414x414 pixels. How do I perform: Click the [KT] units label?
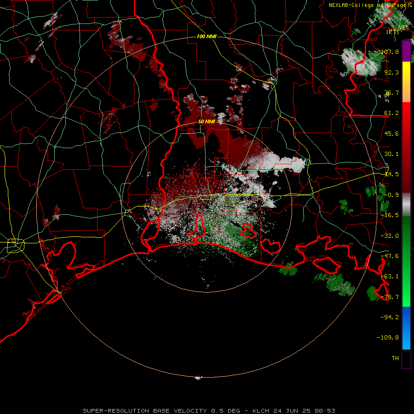(393, 32)
